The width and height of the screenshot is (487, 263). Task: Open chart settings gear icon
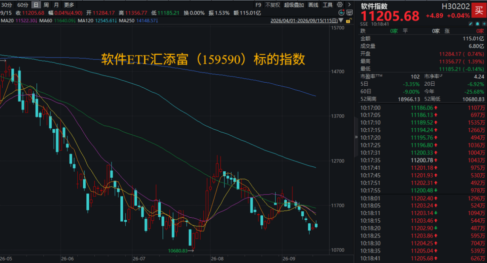point(340,5)
